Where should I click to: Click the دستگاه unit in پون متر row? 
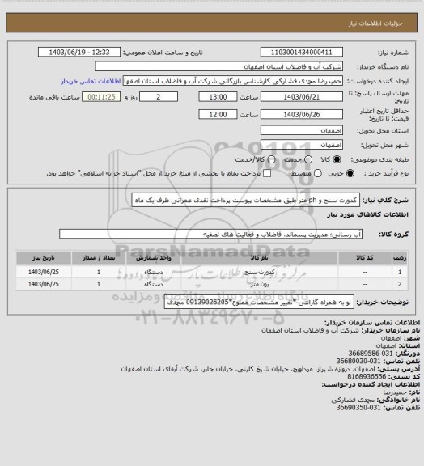[x=154, y=284]
